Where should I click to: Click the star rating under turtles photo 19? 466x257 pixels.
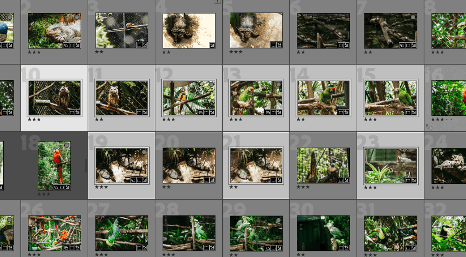coord(101,187)
